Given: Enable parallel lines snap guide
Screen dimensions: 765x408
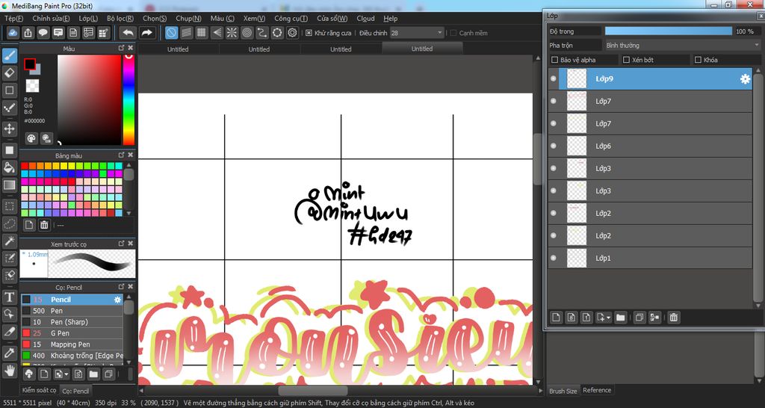Looking at the screenshot, I should click(x=186, y=33).
